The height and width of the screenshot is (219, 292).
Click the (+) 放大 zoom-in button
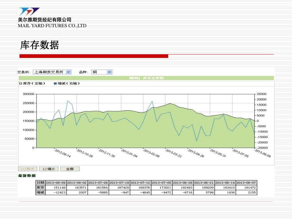[x=28, y=169]
